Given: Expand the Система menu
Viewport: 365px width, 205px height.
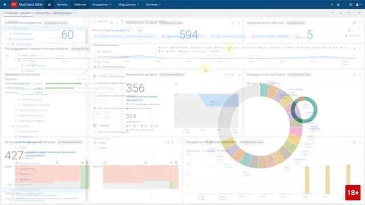Looking at the screenshot, I should (x=153, y=5).
